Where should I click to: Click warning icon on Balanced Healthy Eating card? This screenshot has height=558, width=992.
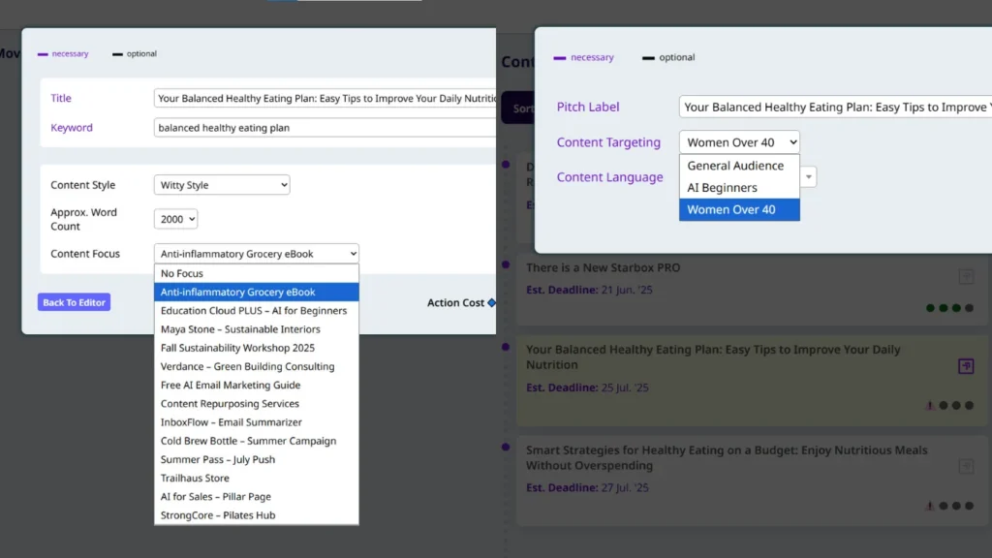[930, 406]
